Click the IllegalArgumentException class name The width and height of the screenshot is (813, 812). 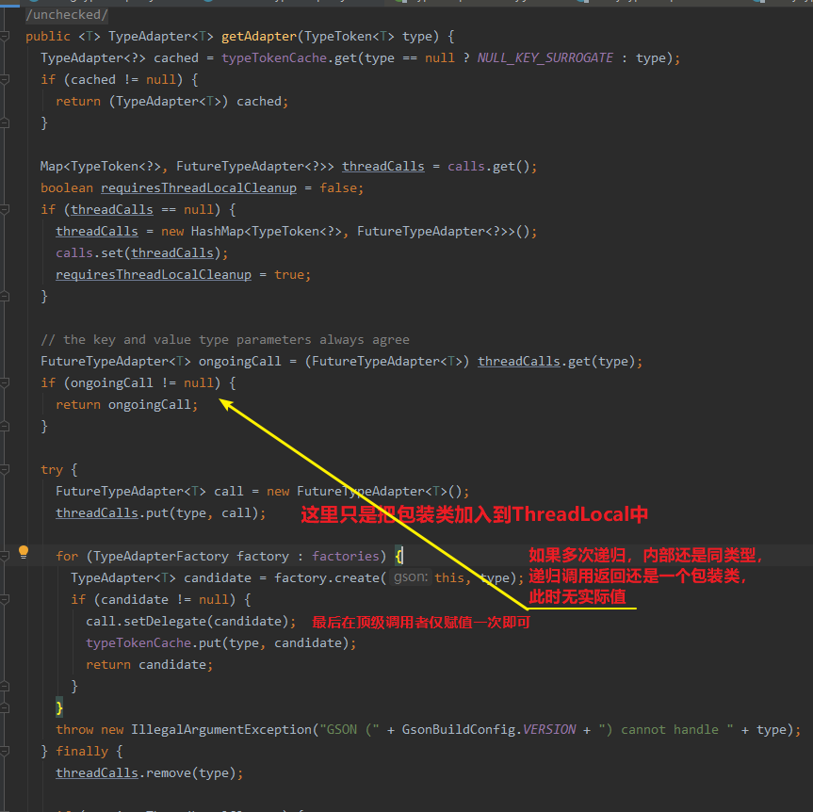pos(221,729)
